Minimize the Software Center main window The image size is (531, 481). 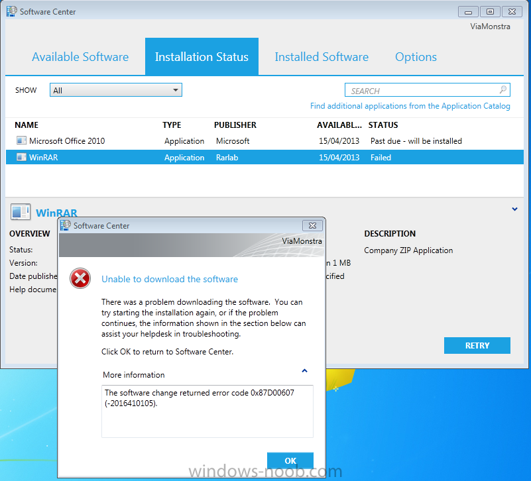coord(468,11)
